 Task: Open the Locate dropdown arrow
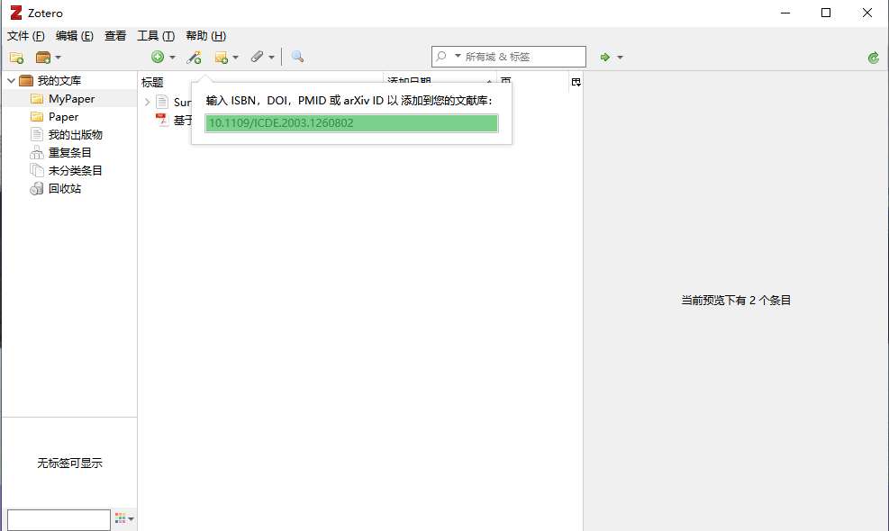point(620,58)
